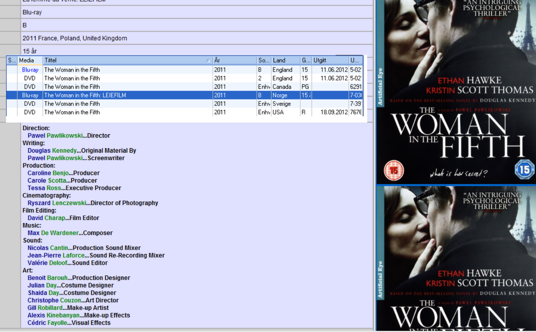Click the G... column header
This screenshot has width=536, height=332.
[306, 60]
